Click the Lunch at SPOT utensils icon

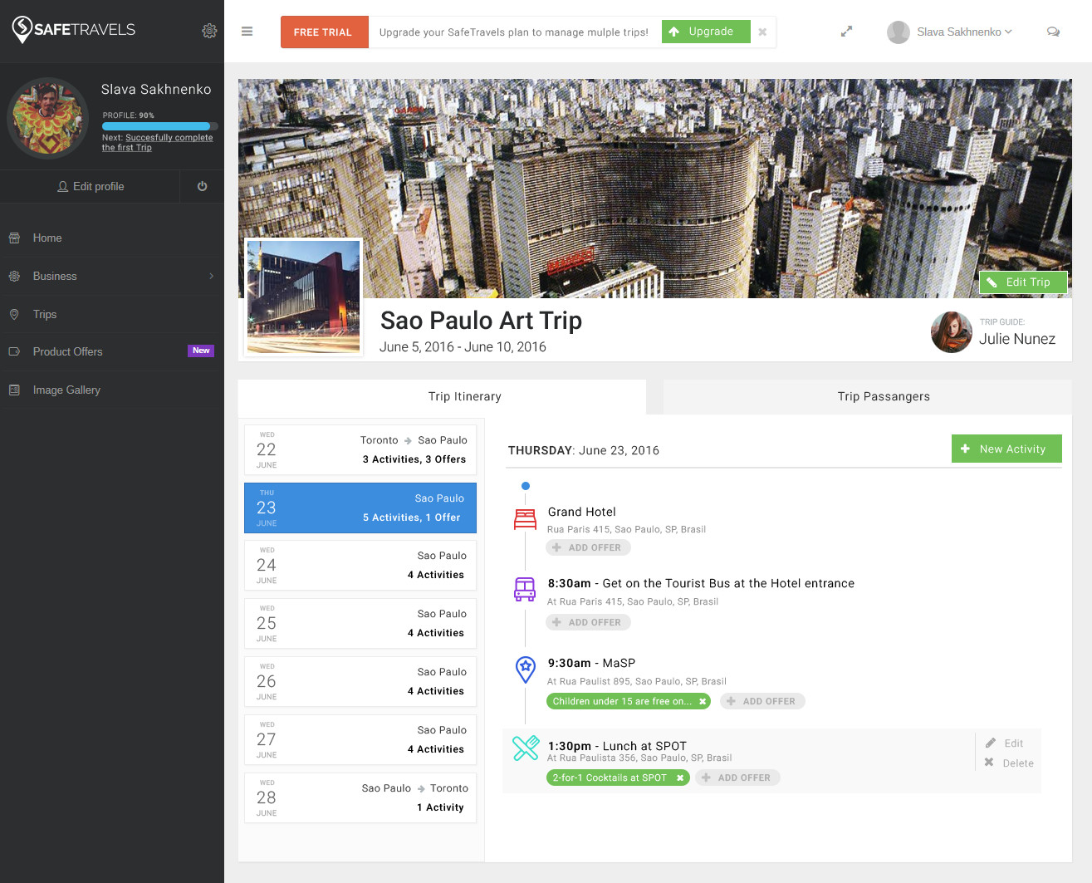(x=525, y=748)
